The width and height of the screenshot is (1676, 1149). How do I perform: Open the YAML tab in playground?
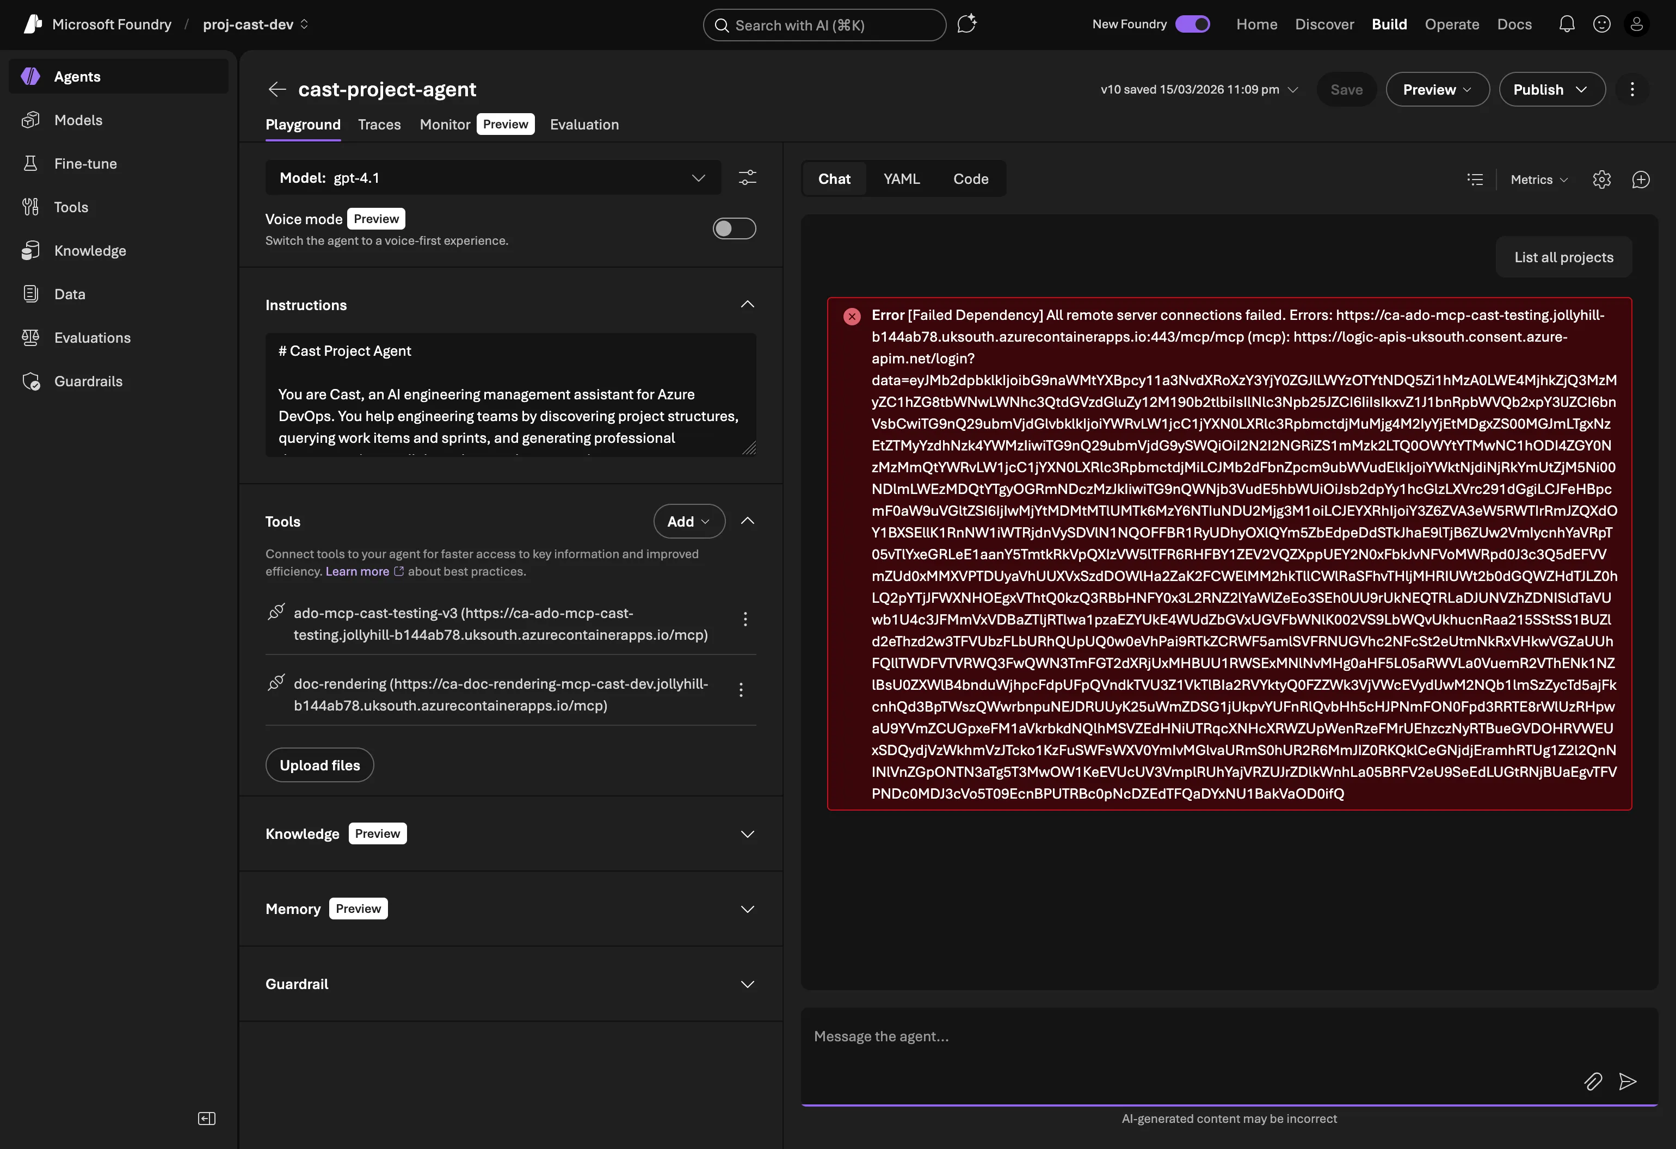point(902,178)
